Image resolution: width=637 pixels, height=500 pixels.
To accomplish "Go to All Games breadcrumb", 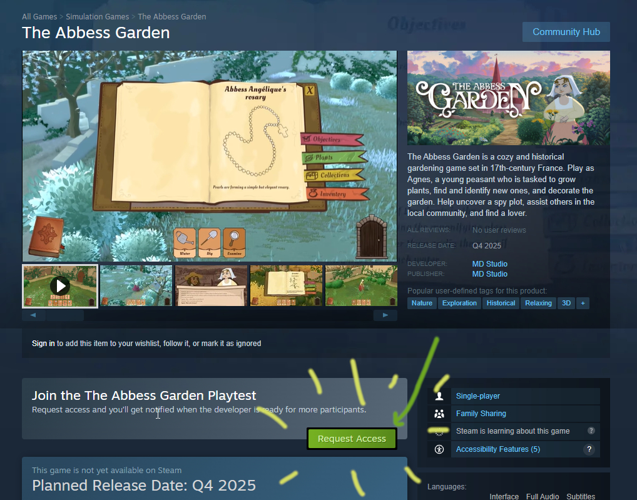I will [x=39, y=17].
